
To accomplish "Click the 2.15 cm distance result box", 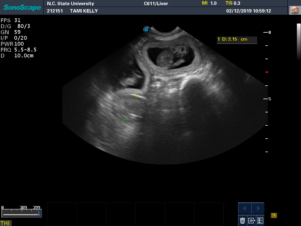I will pyautogui.click(x=237, y=39).
